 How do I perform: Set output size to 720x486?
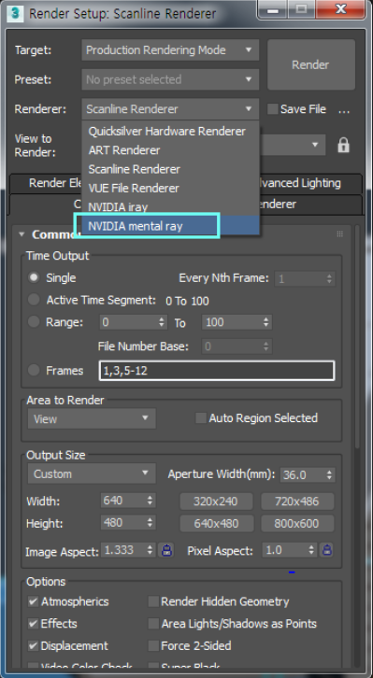[x=297, y=501]
